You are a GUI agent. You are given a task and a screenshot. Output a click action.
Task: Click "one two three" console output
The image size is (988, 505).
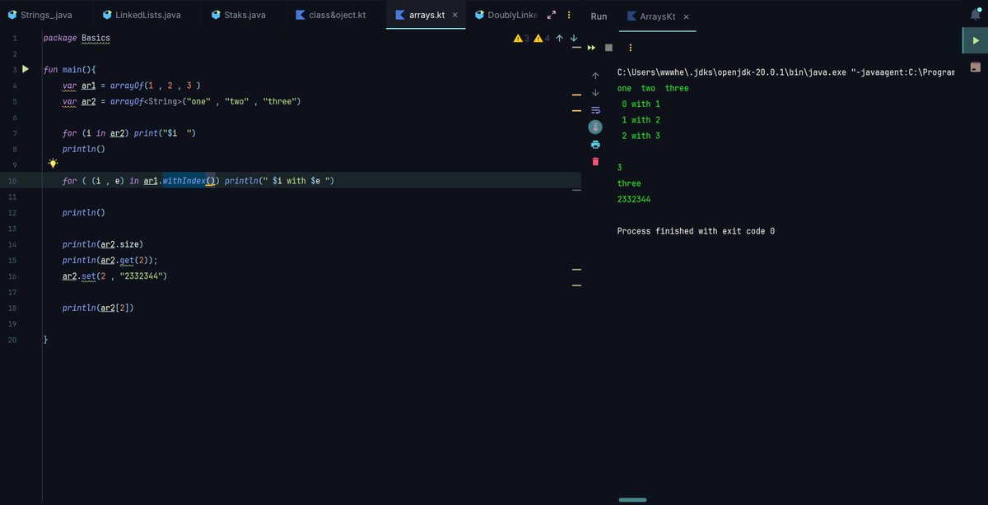tap(653, 88)
